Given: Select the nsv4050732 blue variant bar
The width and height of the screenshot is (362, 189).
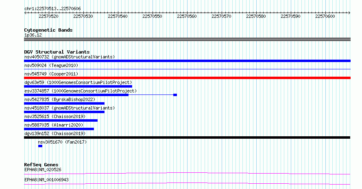Looking at the screenshot, I should (187, 61).
